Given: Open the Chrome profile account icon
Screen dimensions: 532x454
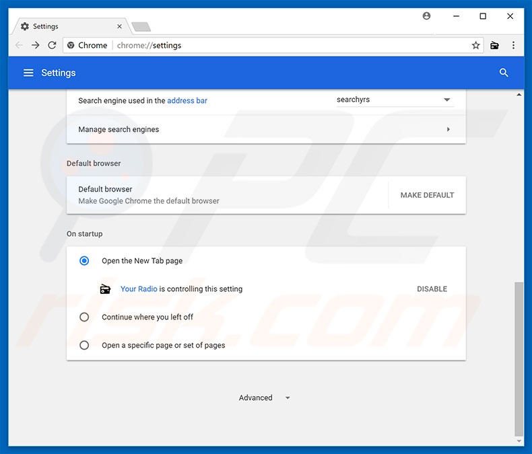Looking at the screenshot, I should pos(426,16).
